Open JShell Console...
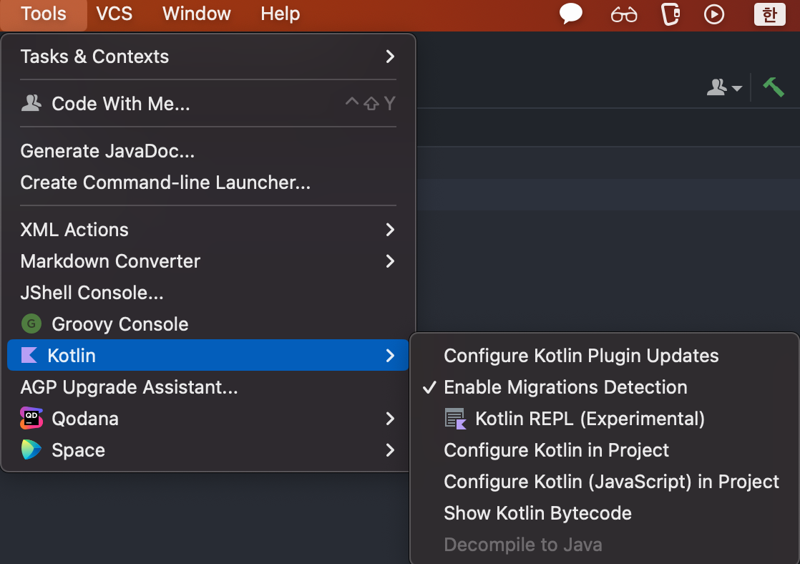The image size is (800, 564). tap(208, 293)
